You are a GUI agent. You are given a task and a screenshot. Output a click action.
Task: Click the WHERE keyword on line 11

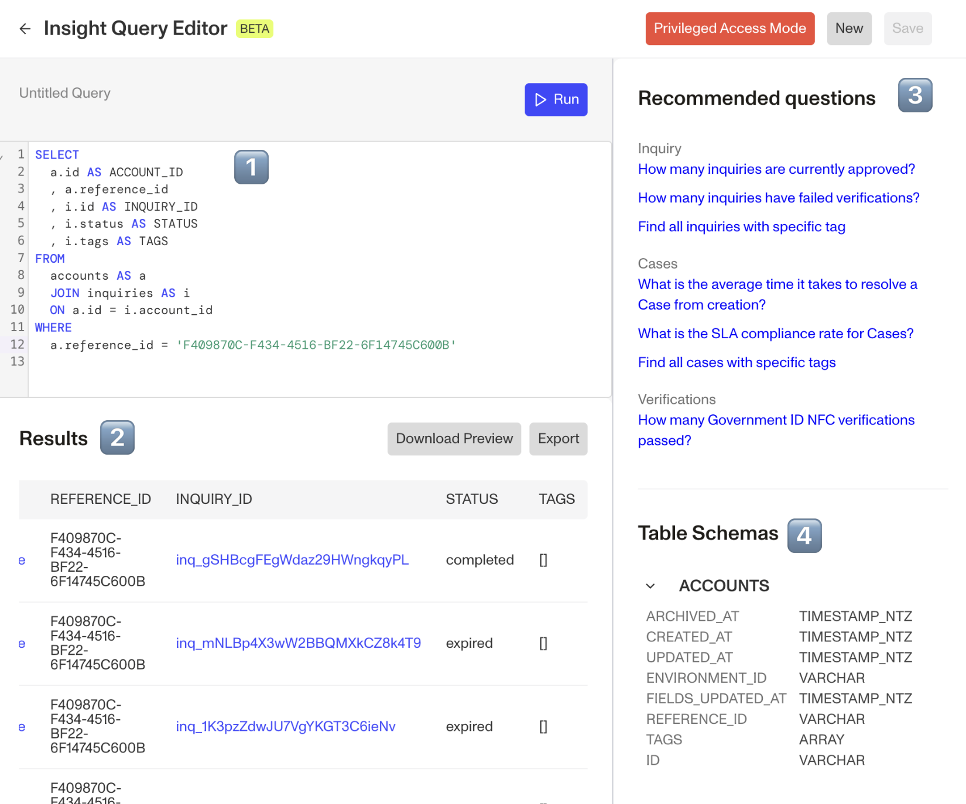[x=53, y=328]
